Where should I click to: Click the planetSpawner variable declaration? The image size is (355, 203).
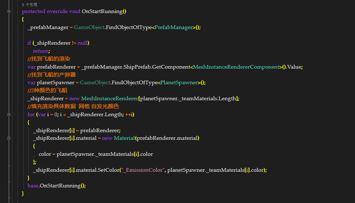pos(56,82)
